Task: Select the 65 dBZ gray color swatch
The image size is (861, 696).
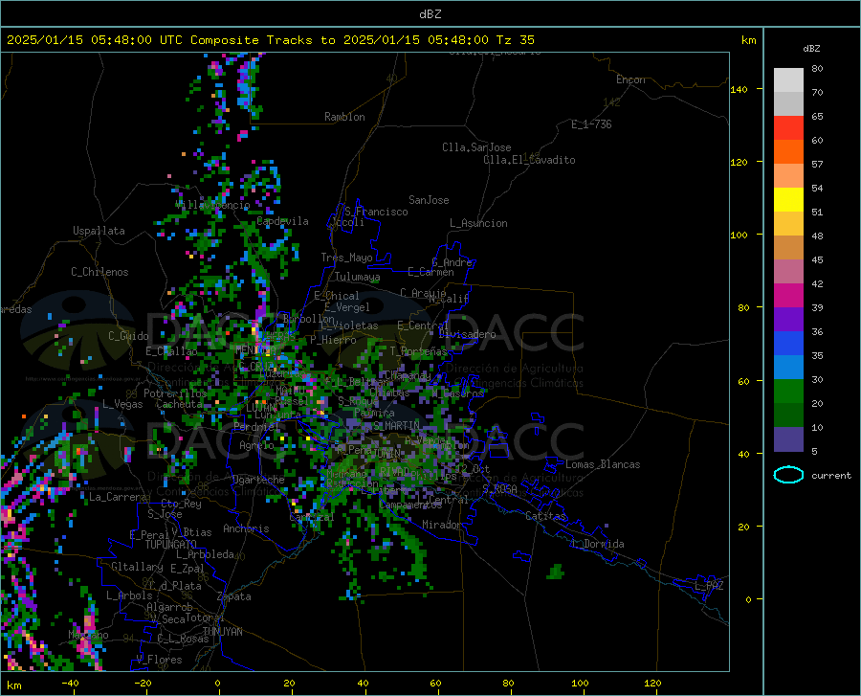Action: pyautogui.click(x=788, y=104)
